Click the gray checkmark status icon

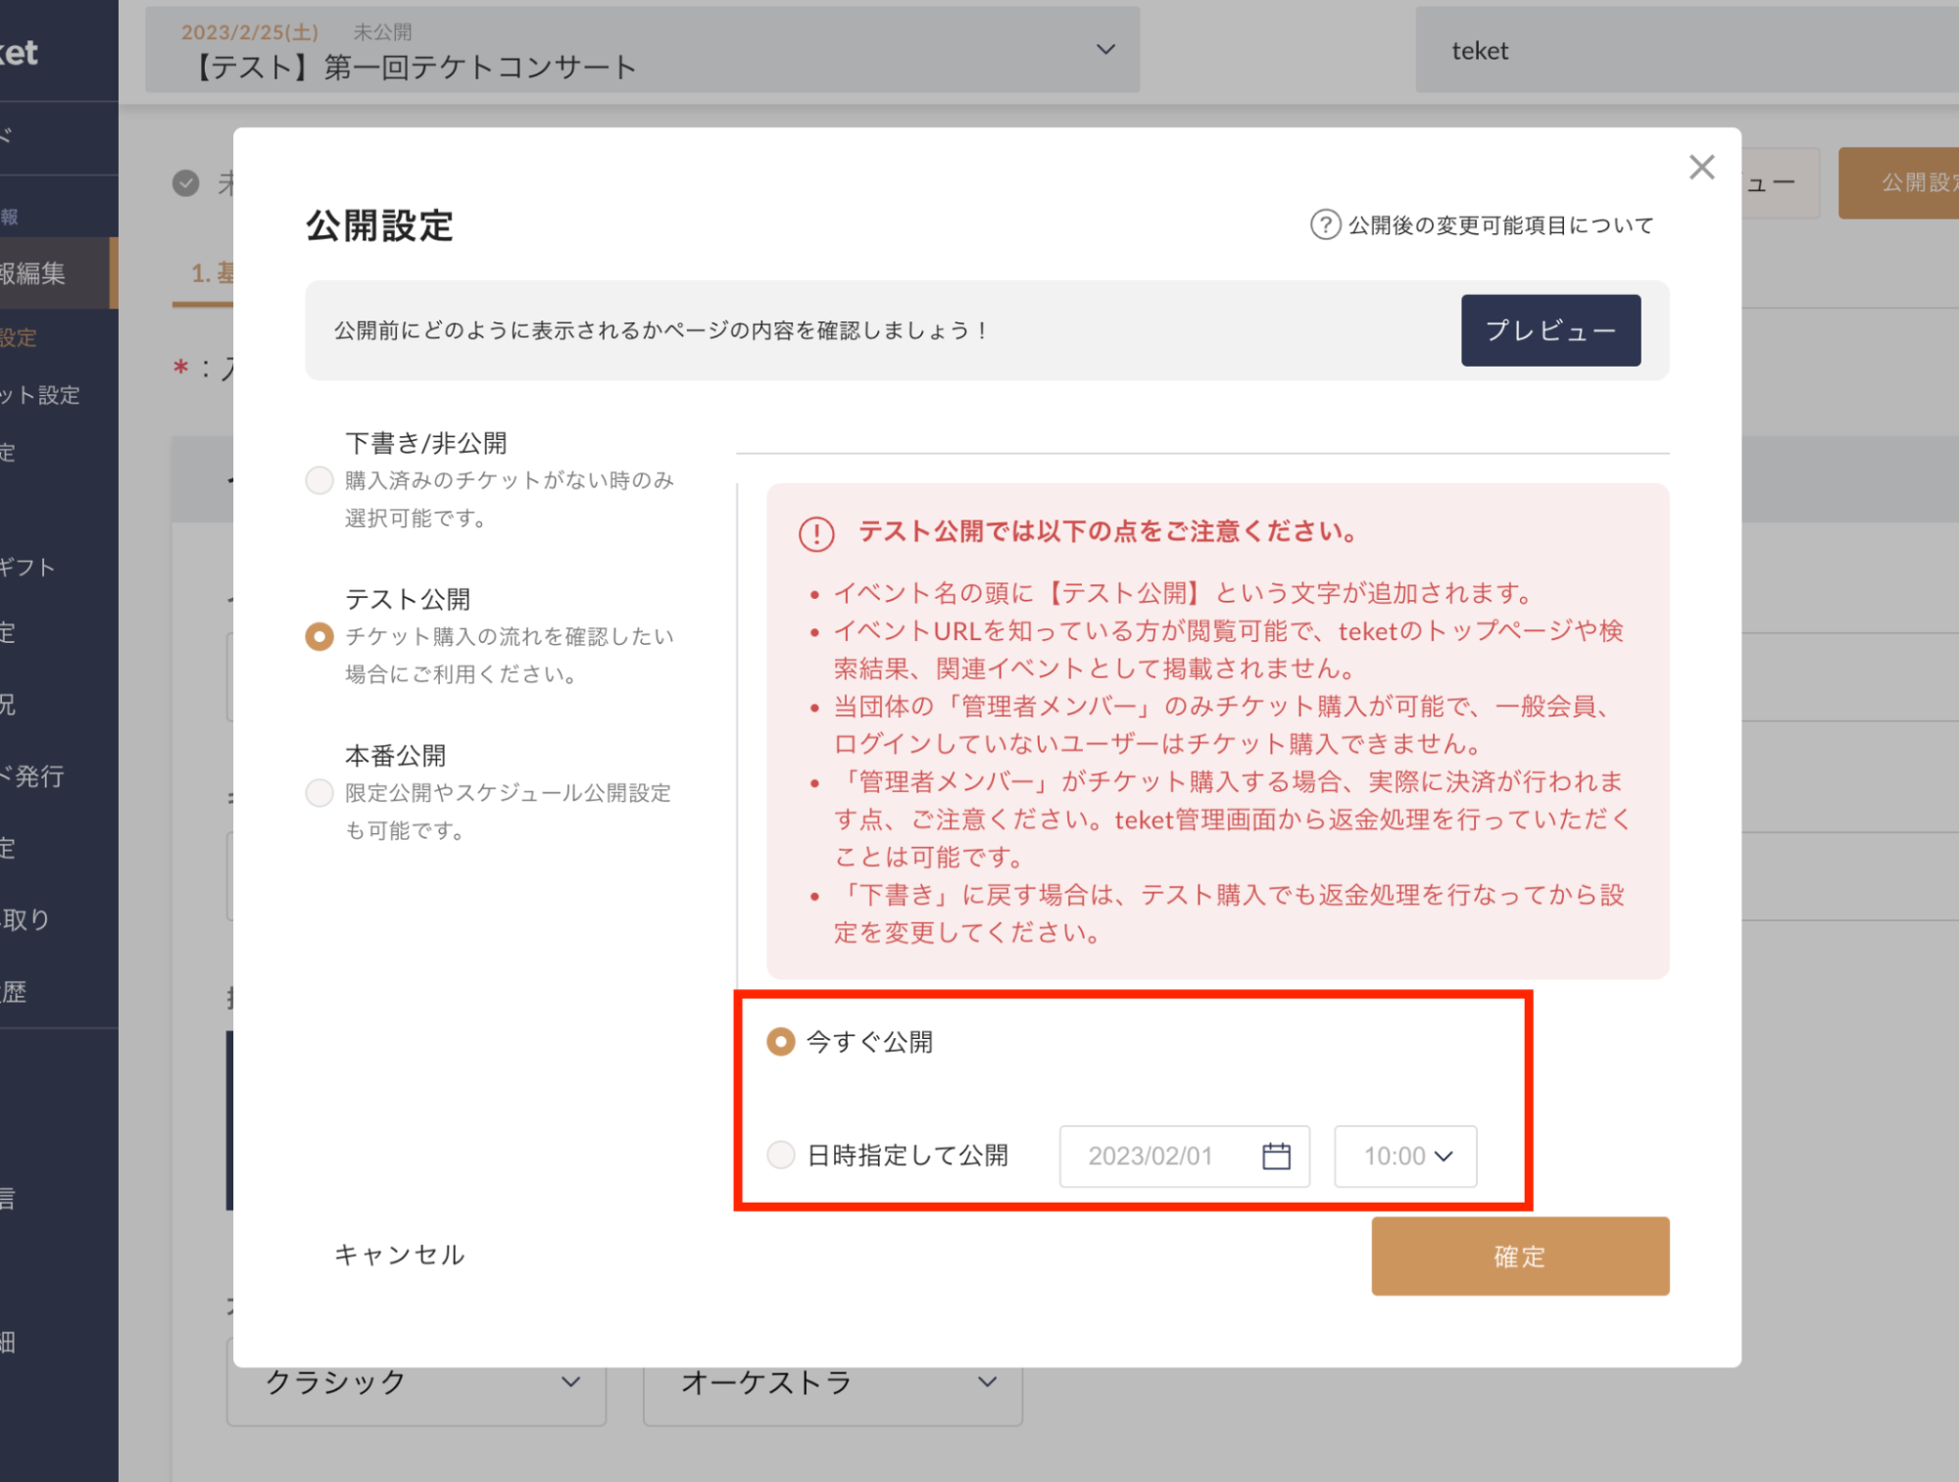click(x=186, y=183)
